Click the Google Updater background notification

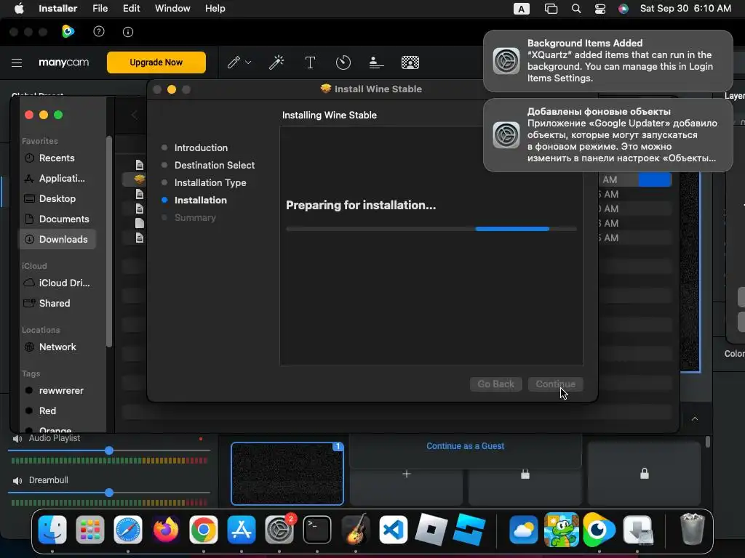(607, 134)
